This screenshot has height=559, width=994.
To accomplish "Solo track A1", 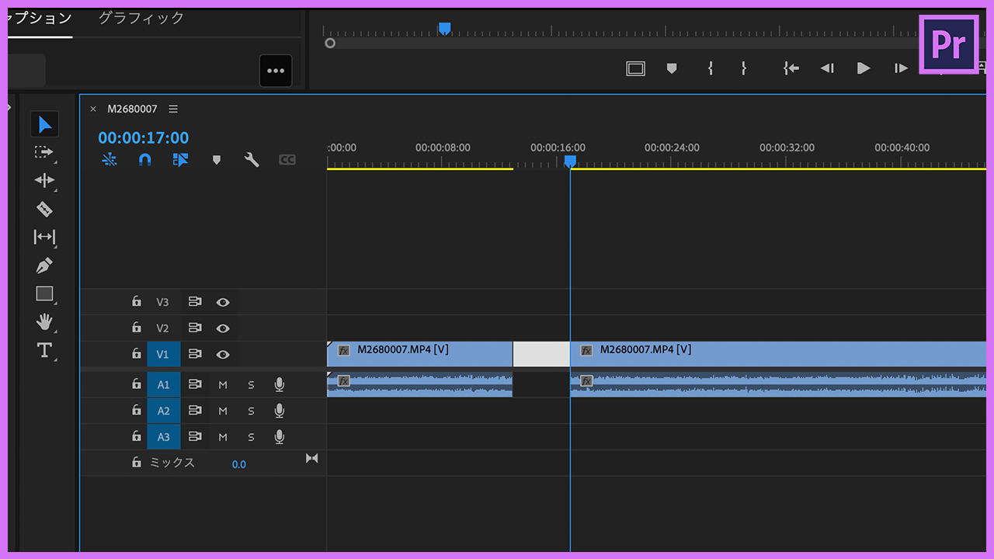I will pos(251,385).
